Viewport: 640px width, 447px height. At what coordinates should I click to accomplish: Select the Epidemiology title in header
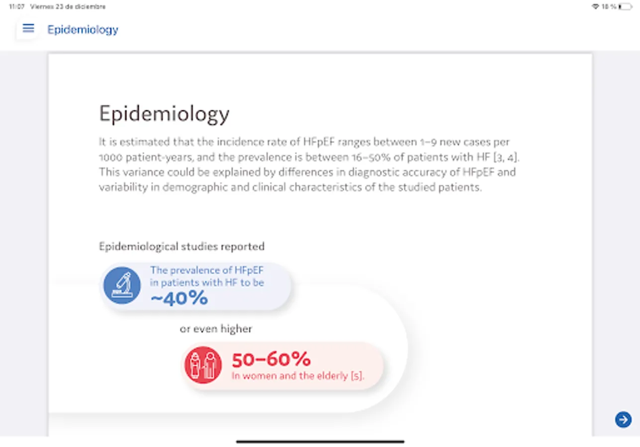83,29
